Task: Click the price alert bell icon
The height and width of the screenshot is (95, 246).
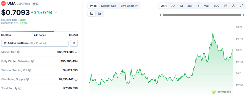Action: click(x=74, y=43)
